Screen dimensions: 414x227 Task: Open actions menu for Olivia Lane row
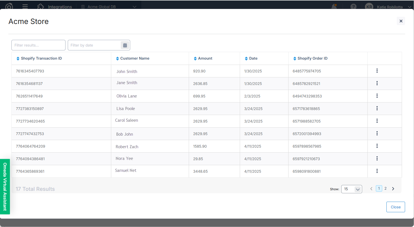[377, 96]
